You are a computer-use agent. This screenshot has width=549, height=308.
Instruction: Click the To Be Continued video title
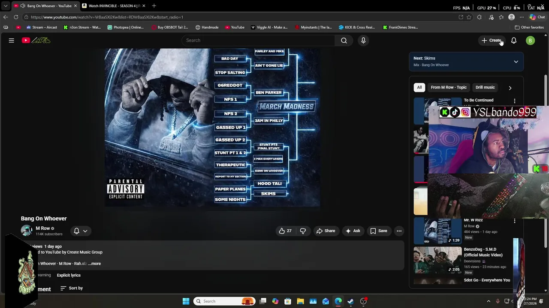(x=479, y=100)
